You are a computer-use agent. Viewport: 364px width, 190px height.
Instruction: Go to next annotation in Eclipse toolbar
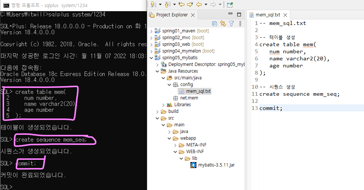click(153, 4)
